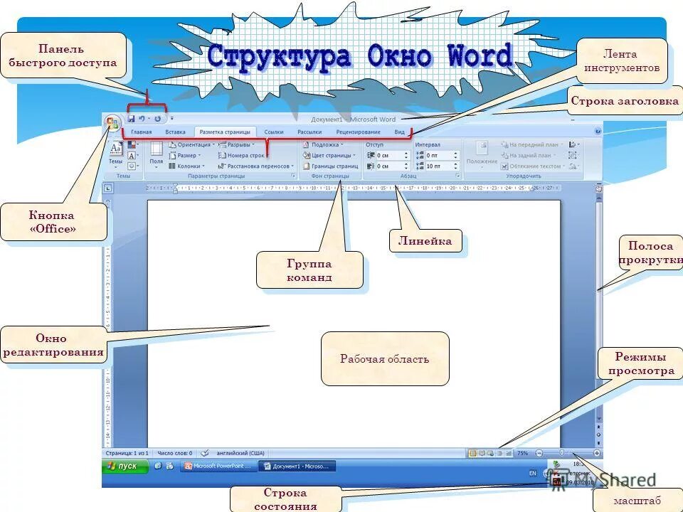Open the Ссылки ribbon tab
Screen dimensions: 683x512
[273, 132]
